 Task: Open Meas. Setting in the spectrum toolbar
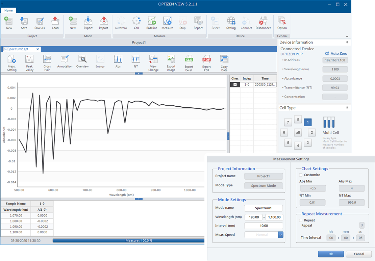[12, 63]
